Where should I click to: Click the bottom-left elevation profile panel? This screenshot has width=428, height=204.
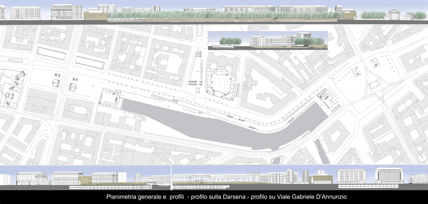point(85,178)
